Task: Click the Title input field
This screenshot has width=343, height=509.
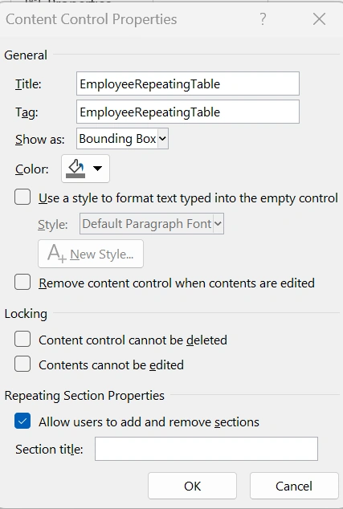Action: (188, 83)
